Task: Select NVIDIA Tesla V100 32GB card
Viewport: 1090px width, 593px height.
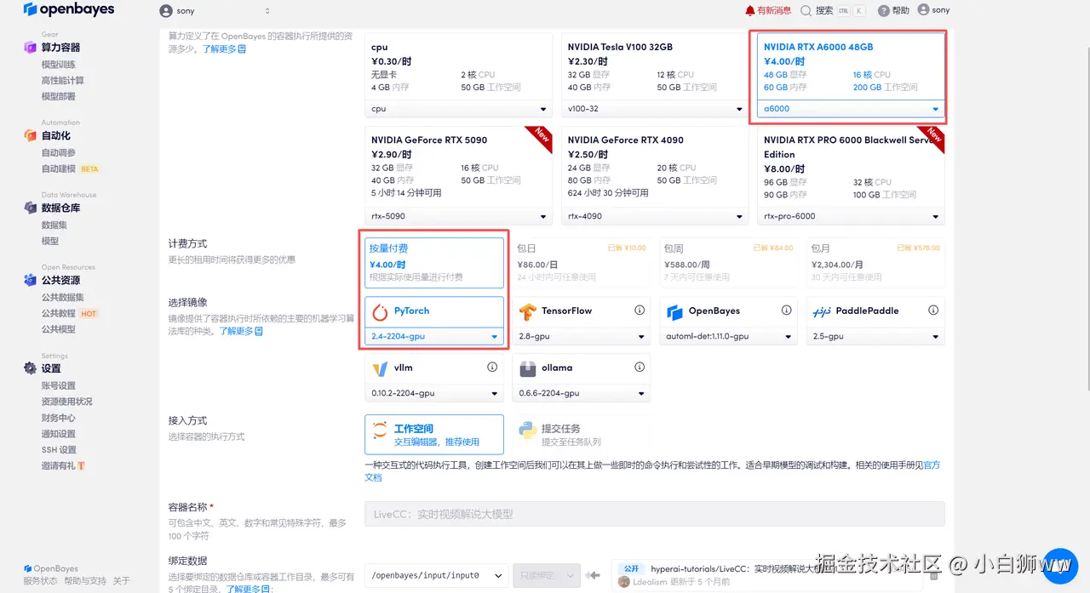Action: click(655, 75)
